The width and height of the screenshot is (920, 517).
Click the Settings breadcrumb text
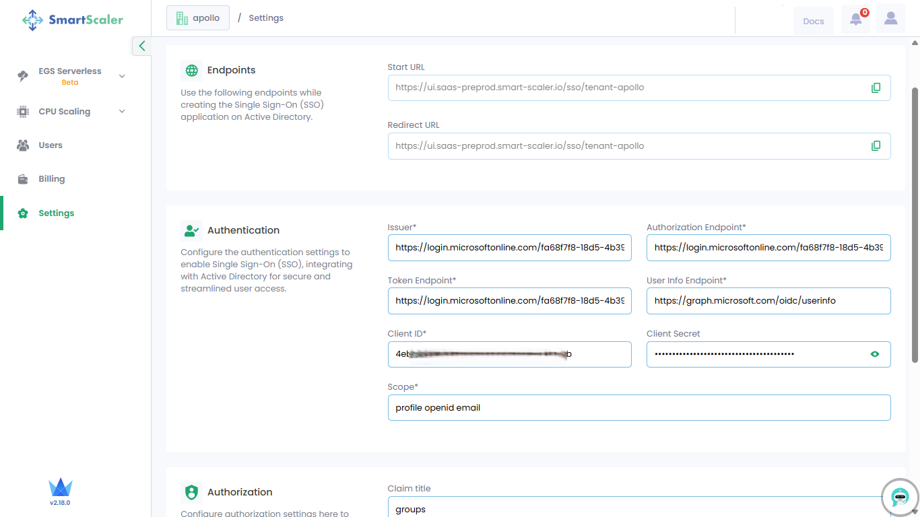pyautogui.click(x=266, y=18)
